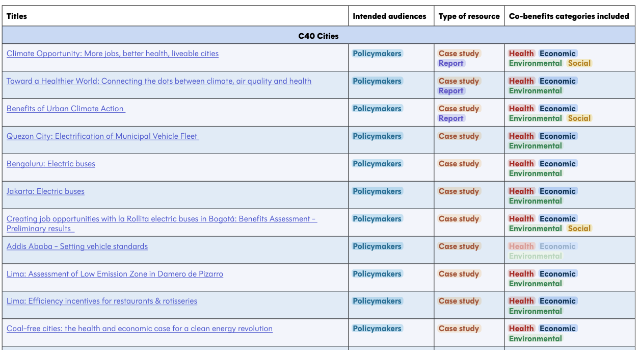The width and height of the screenshot is (639, 350).
Task: Click Co-benefits categories included column header
Action: [569, 16]
